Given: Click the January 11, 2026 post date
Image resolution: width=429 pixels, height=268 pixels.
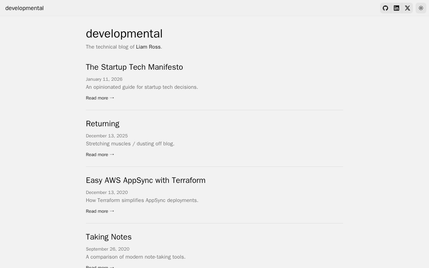Looking at the screenshot, I should point(104,79).
